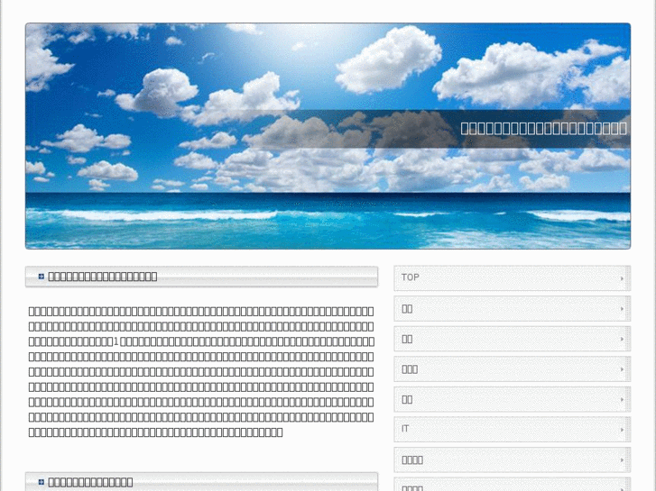Viewport: 656px width, 491px height.
Task: Click the first article section heading text
Action: [103, 277]
